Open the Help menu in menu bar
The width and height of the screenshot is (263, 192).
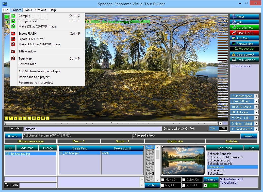(53, 10)
